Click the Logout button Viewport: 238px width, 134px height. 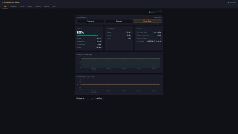point(160,12)
